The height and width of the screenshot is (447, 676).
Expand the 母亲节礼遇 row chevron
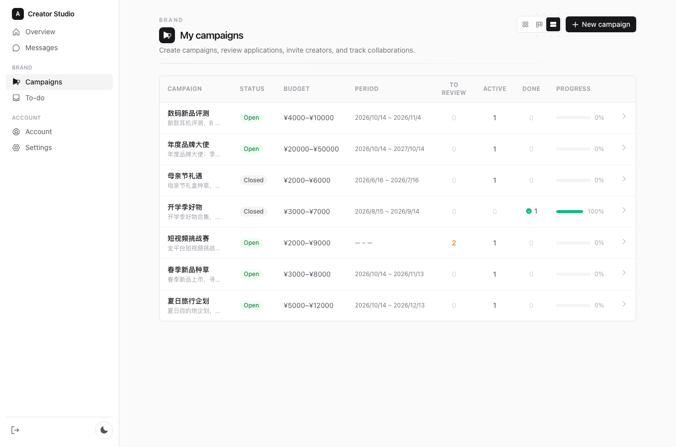coord(624,179)
